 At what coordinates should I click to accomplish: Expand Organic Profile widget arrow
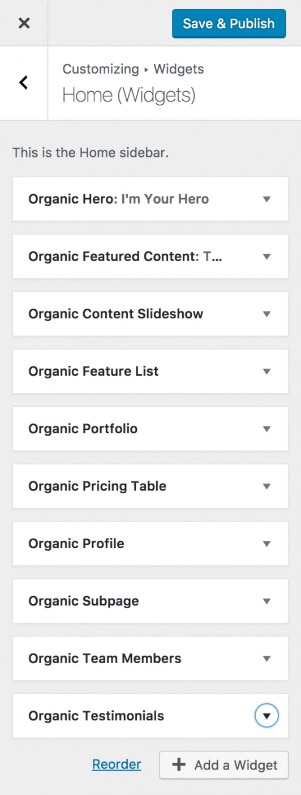coord(267,544)
